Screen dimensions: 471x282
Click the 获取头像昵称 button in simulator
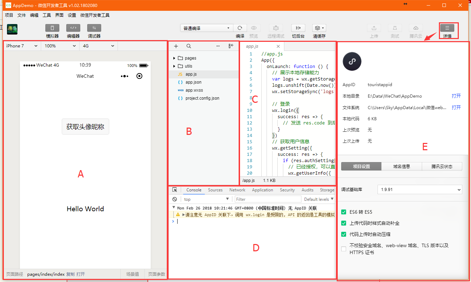point(85,127)
